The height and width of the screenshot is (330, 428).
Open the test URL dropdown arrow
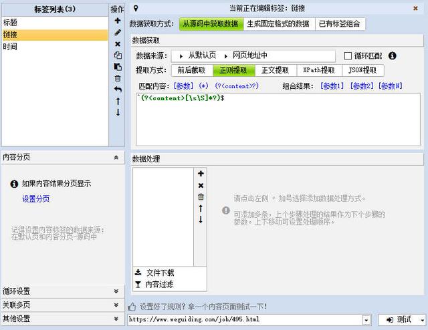pyautogui.click(x=366, y=320)
